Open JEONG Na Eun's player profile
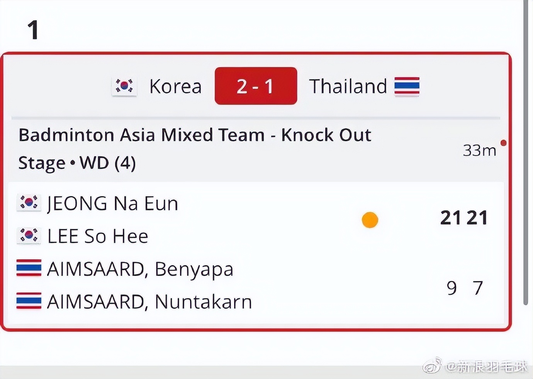533x379 pixels. coord(112,203)
